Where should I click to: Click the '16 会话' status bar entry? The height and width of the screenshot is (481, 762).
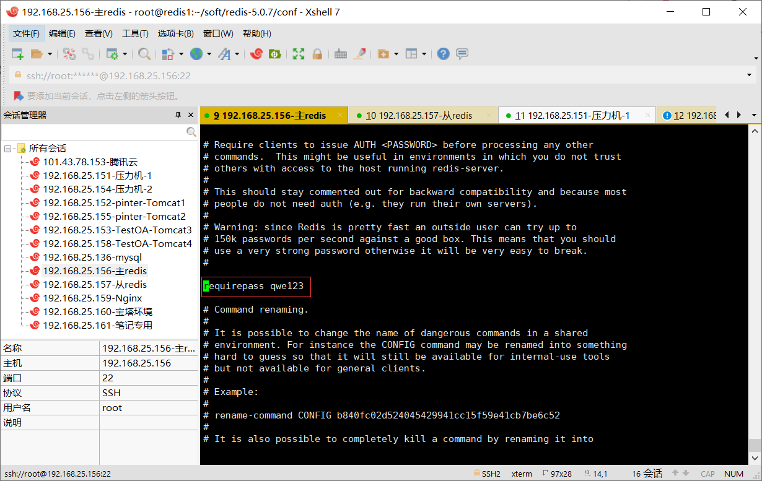(647, 474)
